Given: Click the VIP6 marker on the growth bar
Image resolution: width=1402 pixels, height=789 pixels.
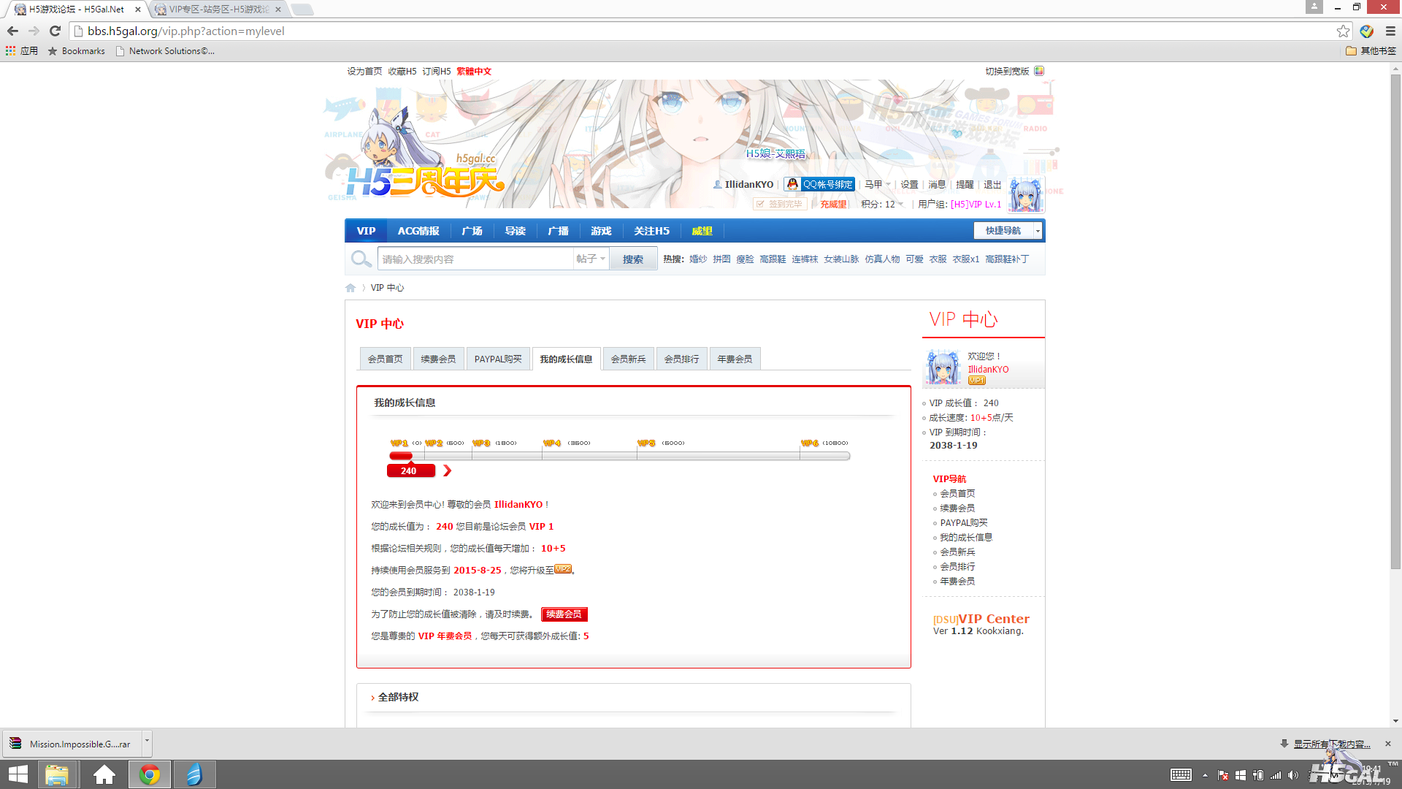Looking at the screenshot, I should tap(809, 443).
